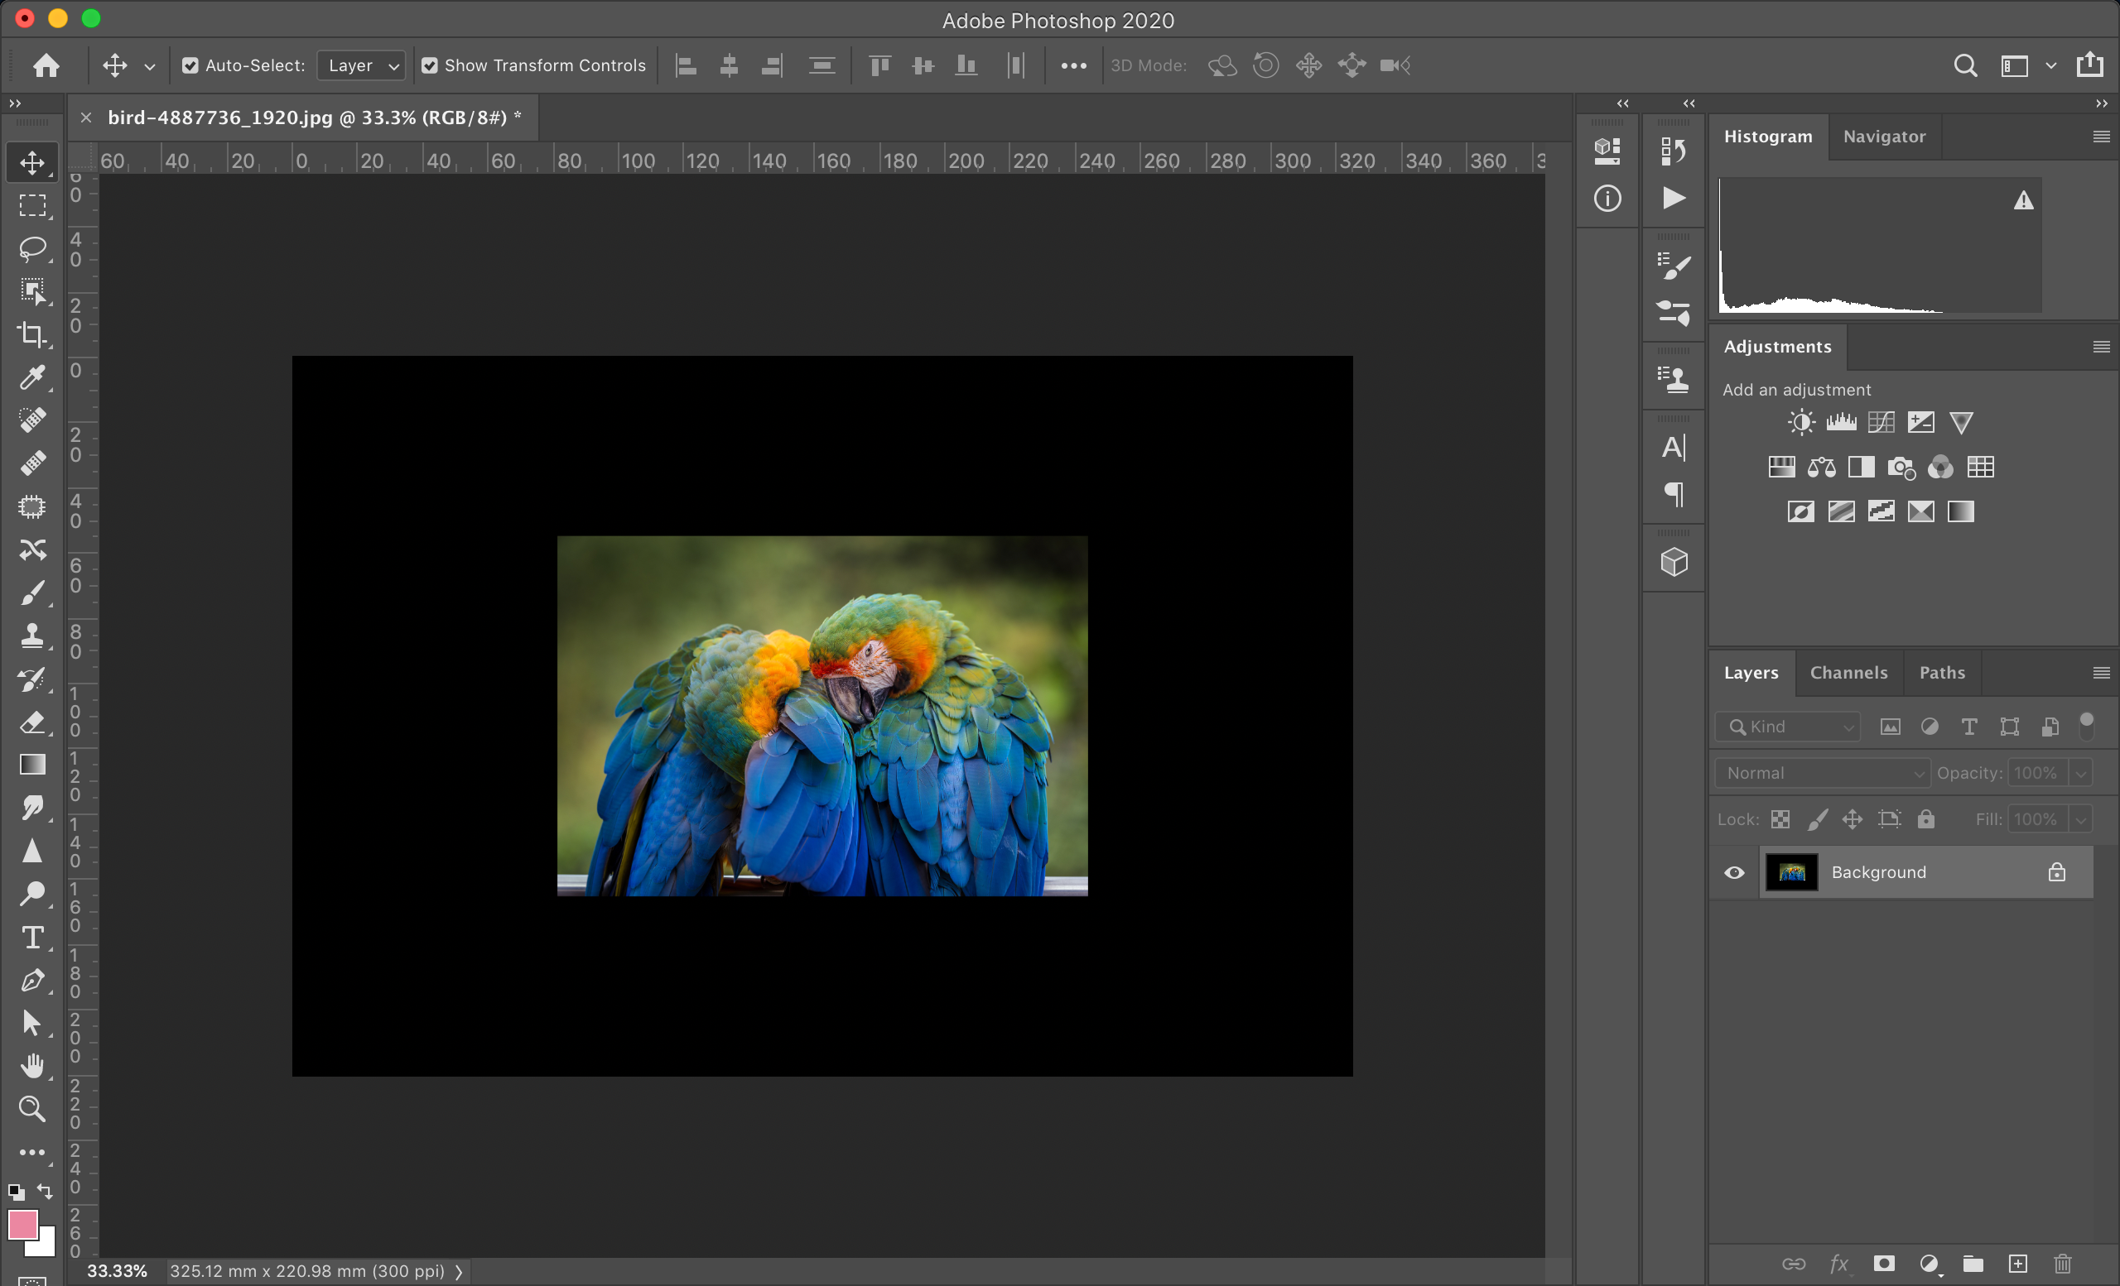Add a Brightness/Contrast adjustment

pyautogui.click(x=1801, y=422)
